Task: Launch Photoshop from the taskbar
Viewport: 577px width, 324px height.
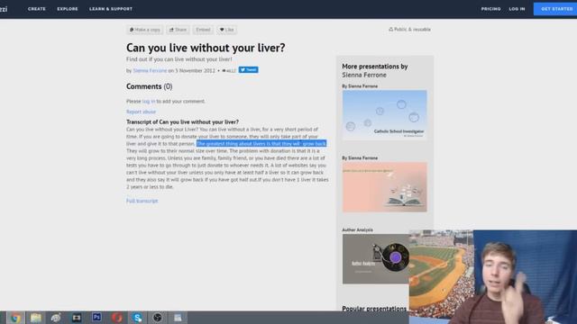Action: coord(96,318)
